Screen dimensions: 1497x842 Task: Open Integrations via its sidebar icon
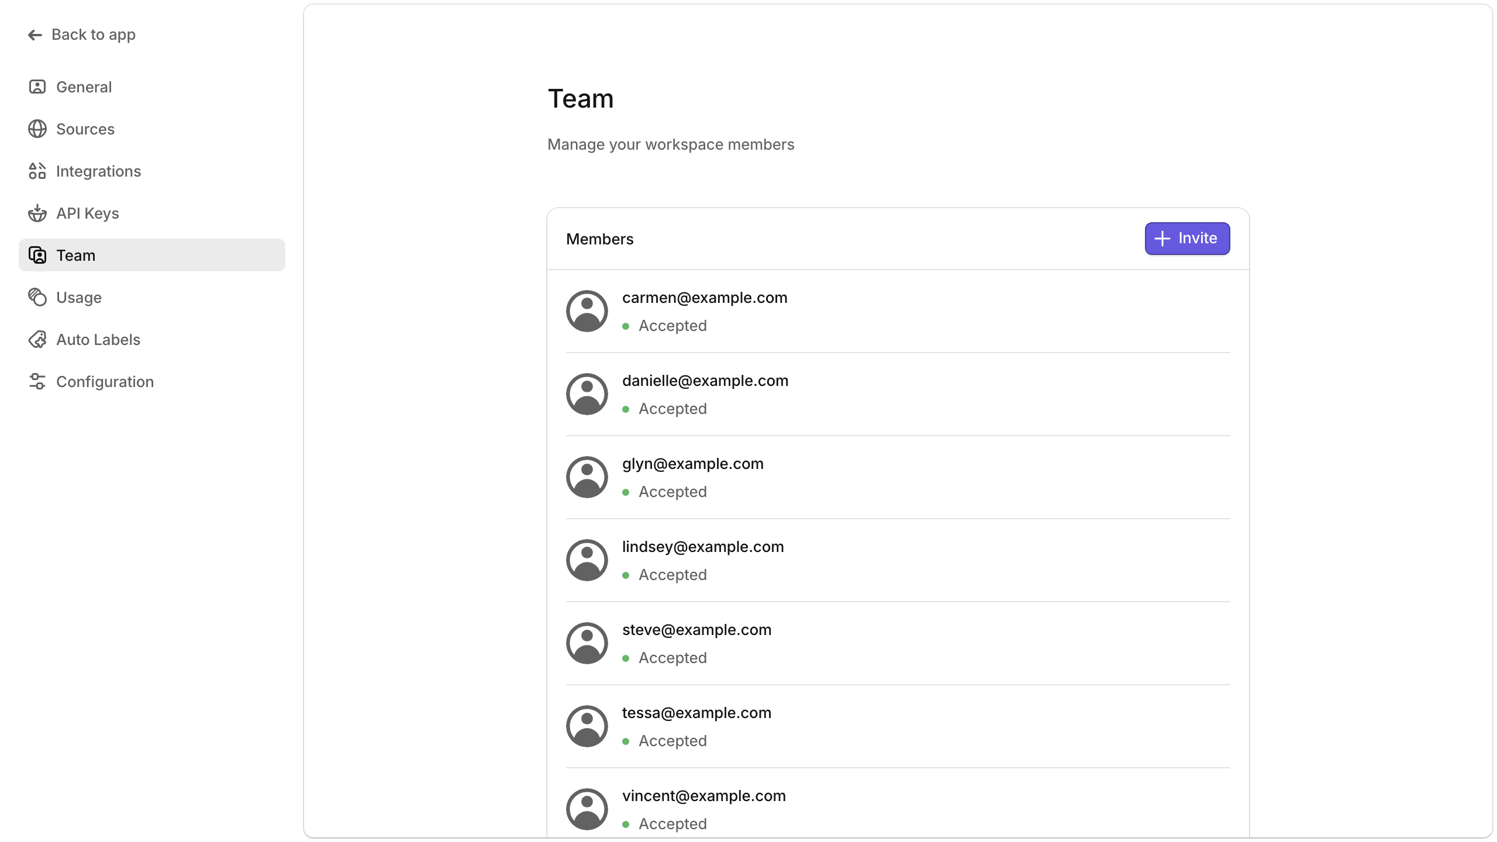(x=37, y=171)
